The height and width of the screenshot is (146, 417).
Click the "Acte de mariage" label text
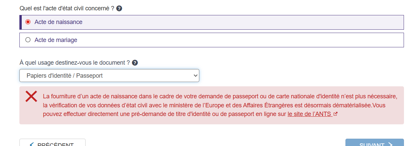[x=56, y=40]
